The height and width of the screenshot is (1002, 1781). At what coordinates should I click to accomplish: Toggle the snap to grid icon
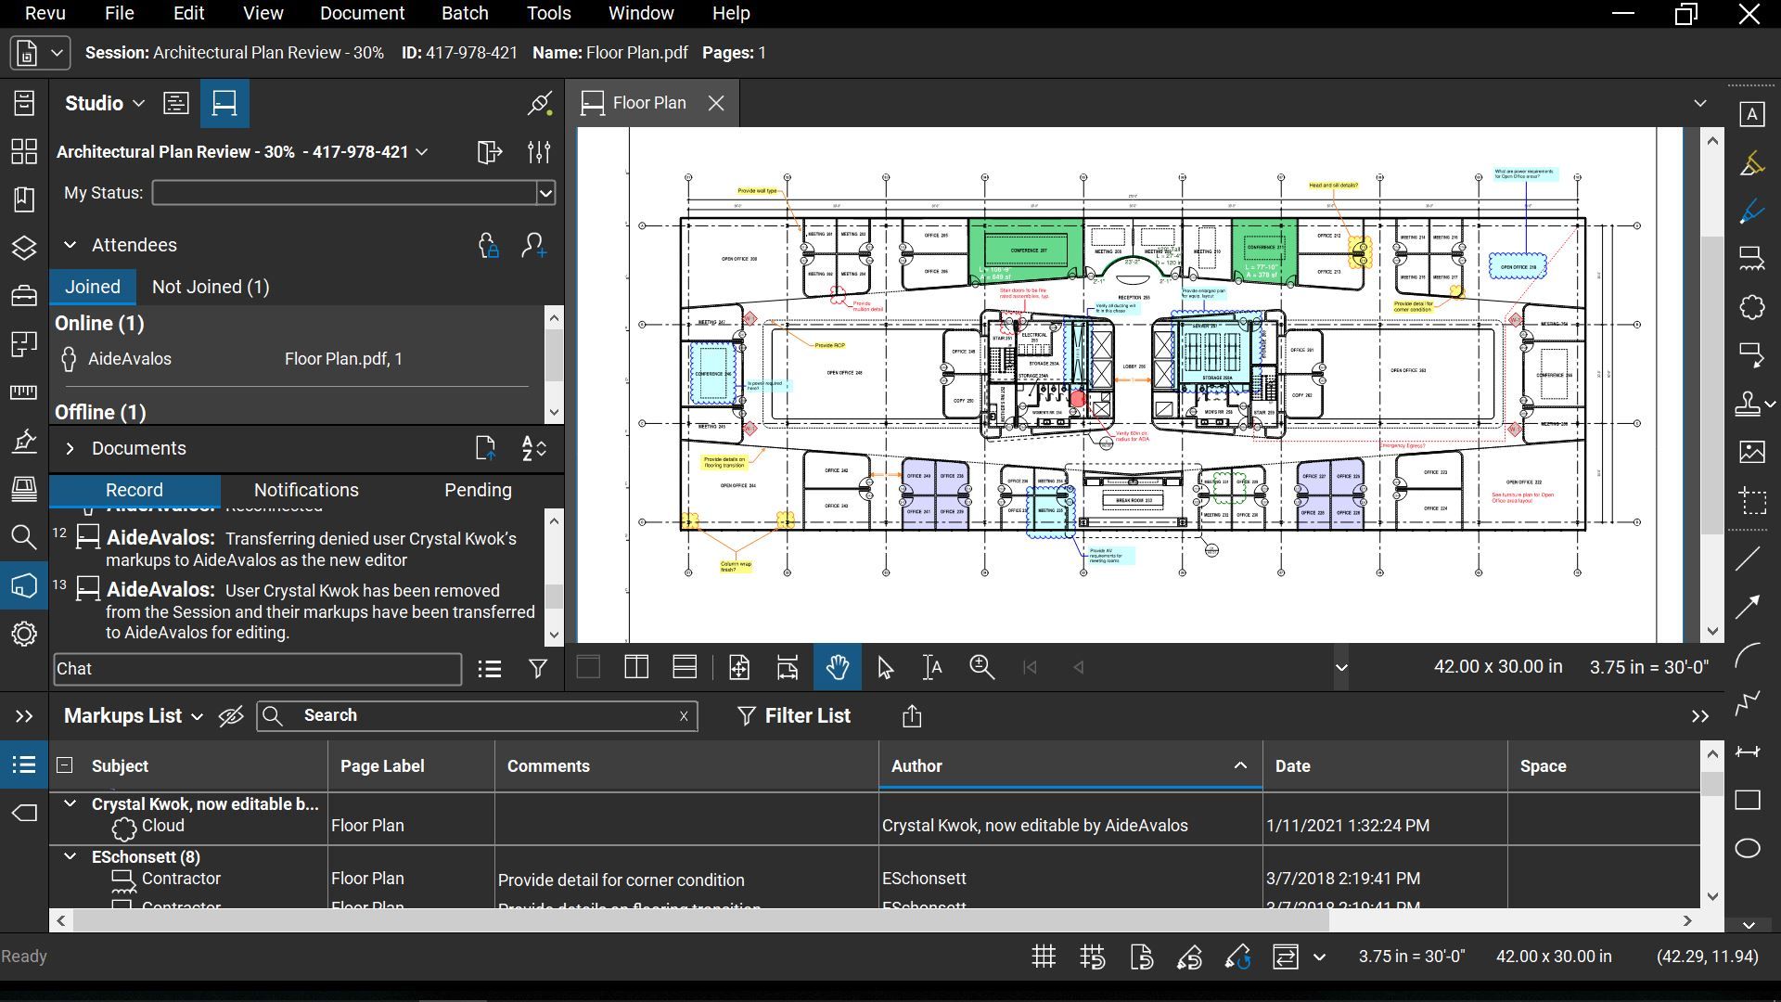[1092, 957]
